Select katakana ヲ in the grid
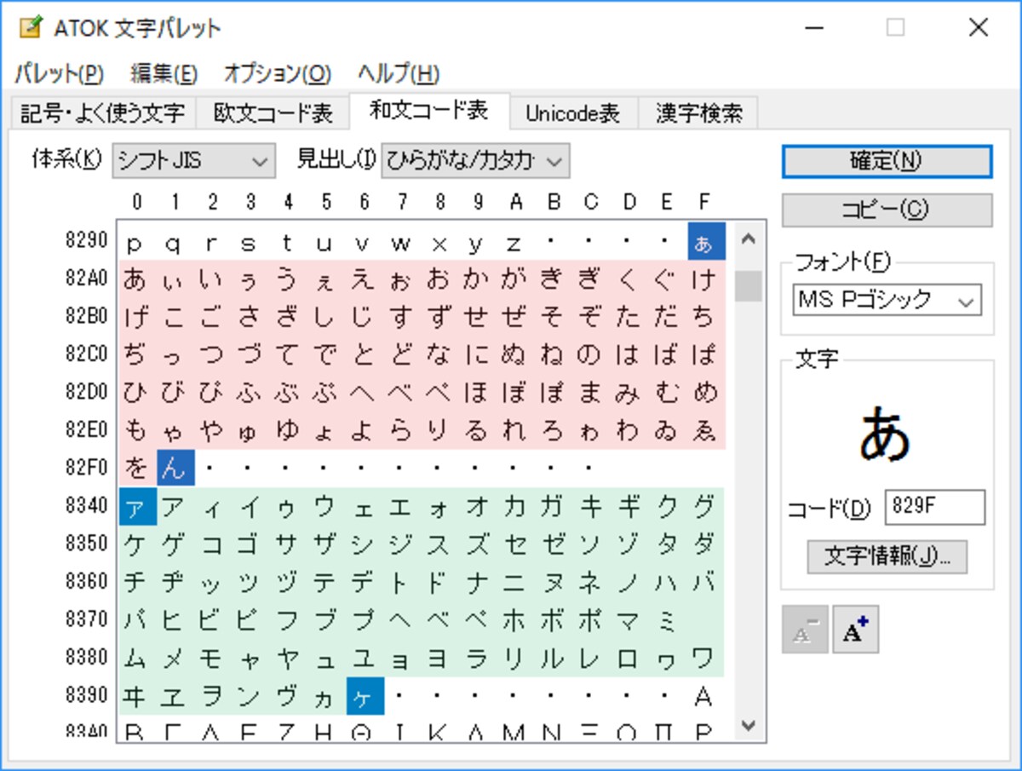Viewport: 1022px width, 771px height. (x=213, y=696)
